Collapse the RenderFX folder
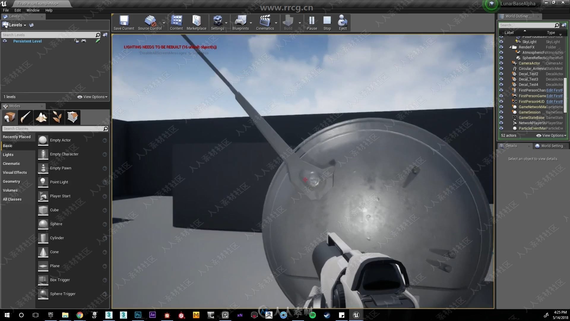The image size is (570, 321). click(x=510, y=47)
